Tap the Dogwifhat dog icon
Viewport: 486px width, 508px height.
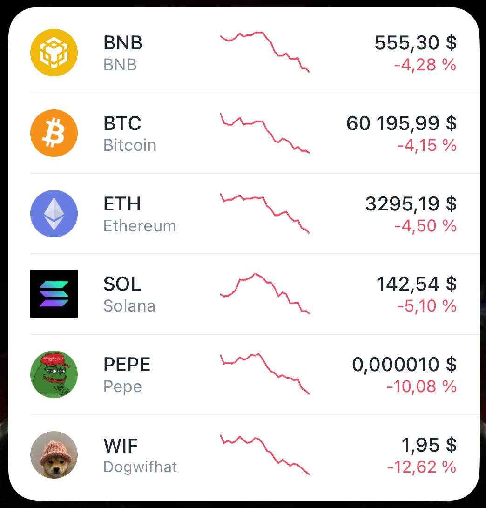(x=54, y=455)
